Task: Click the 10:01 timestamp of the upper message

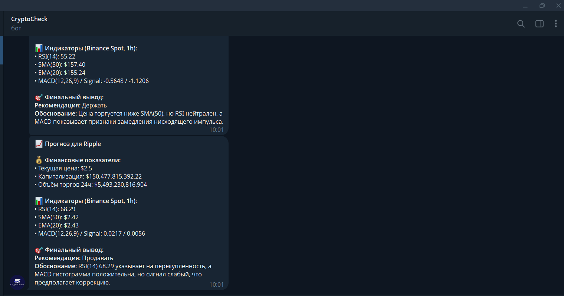Action: (216, 130)
